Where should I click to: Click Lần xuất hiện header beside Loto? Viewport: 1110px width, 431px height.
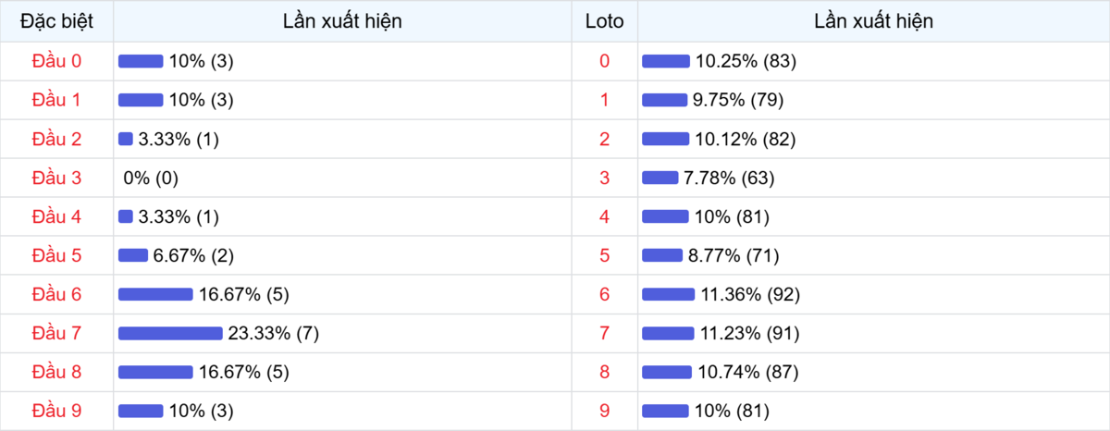[x=873, y=21]
